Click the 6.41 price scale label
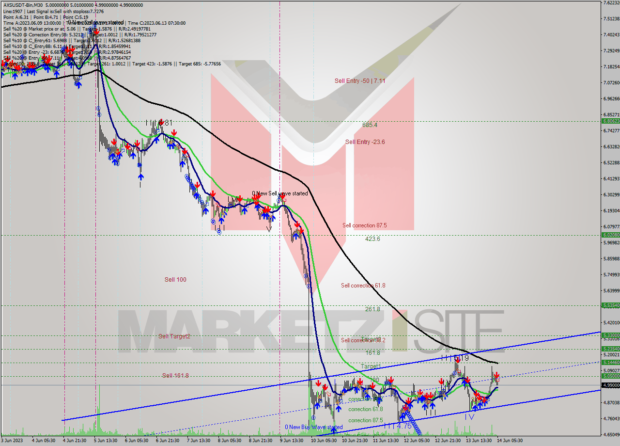The height and width of the screenshot is (446, 620). click(x=611, y=178)
